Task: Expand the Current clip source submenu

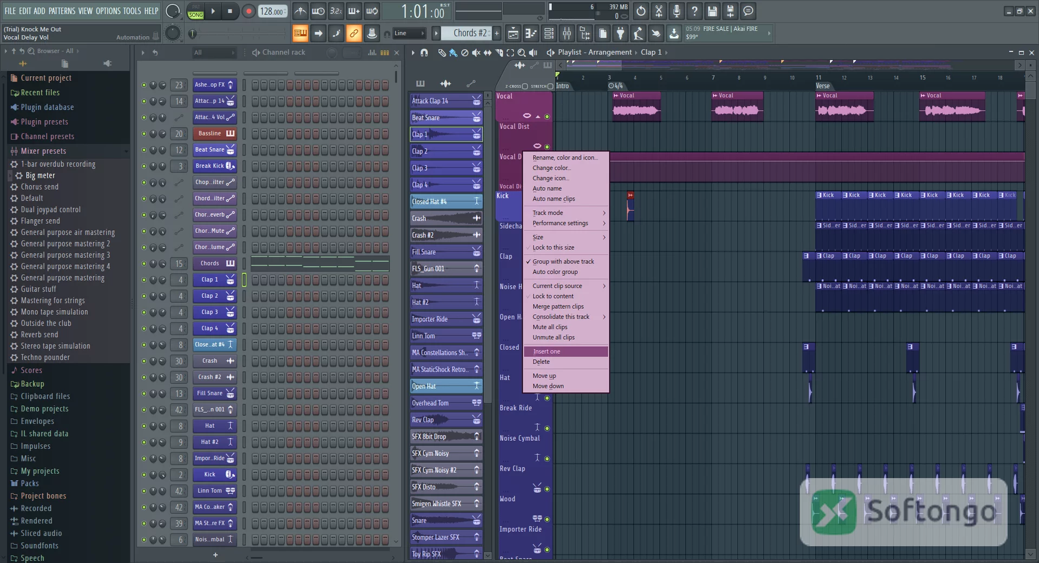Action: [566, 286]
